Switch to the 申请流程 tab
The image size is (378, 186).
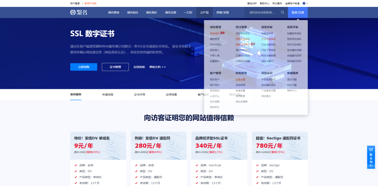point(108,95)
